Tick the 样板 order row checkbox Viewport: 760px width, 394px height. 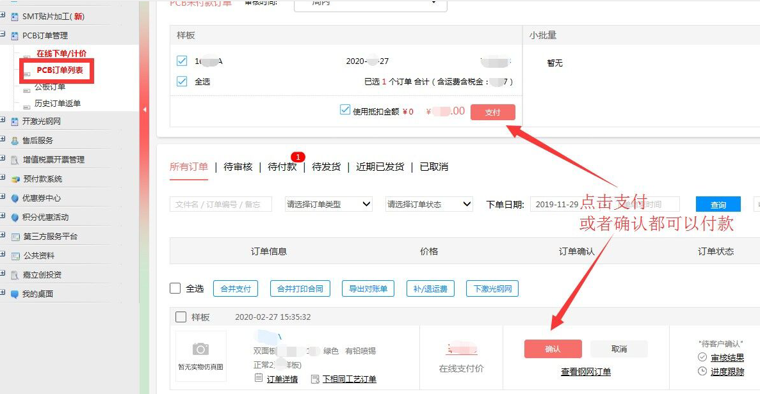tap(181, 317)
